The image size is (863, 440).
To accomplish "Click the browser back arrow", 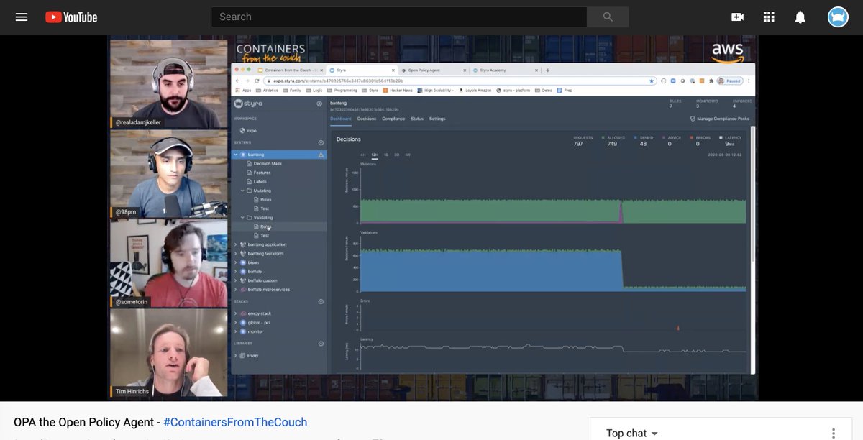I will tap(238, 81).
